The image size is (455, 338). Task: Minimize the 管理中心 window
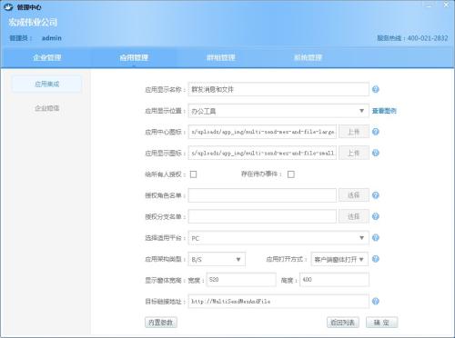[429, 5]
